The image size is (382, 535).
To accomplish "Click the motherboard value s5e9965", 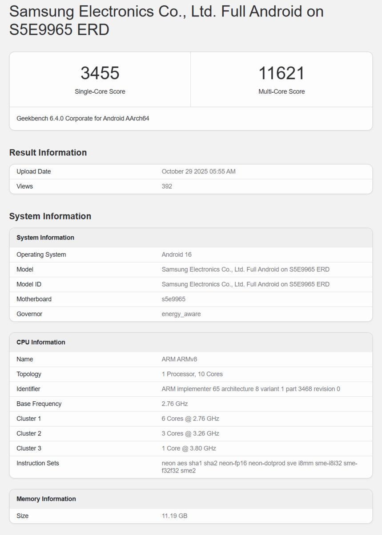I will (x=173, y=299).
